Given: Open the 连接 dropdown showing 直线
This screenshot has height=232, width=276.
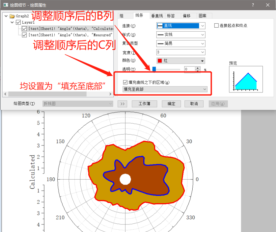Looking at the screenshot, I should coord(181,26).
